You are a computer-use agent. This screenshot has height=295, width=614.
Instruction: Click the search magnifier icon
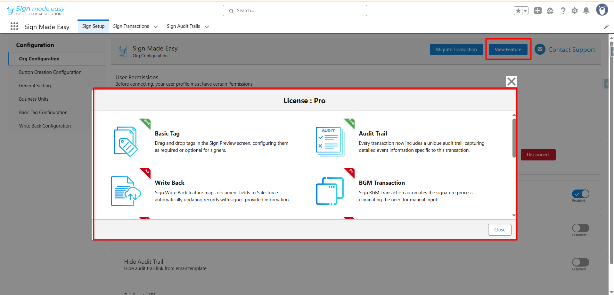[231, 11]
